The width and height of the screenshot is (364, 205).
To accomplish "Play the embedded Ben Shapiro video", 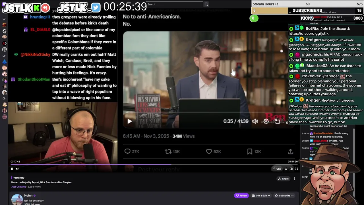I will [x=129, y=121].
